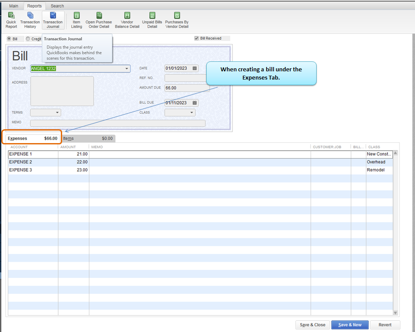Click inside the Memo field
Image resolution: width=415 pixels, height=332 pixels.
[x=117, y=123]
